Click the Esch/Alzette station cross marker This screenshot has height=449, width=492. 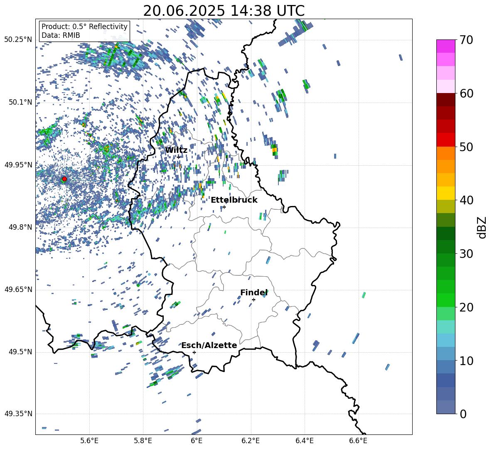pyautogui.click(x=194, y=352)
